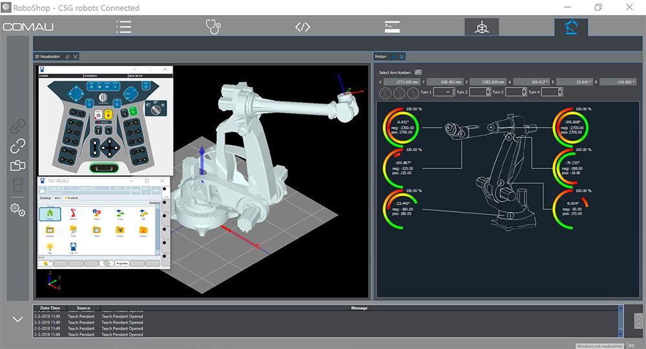646x349 pixels.
Task: Open Data icon in pendant desktop
Action: tap(96, 232)
